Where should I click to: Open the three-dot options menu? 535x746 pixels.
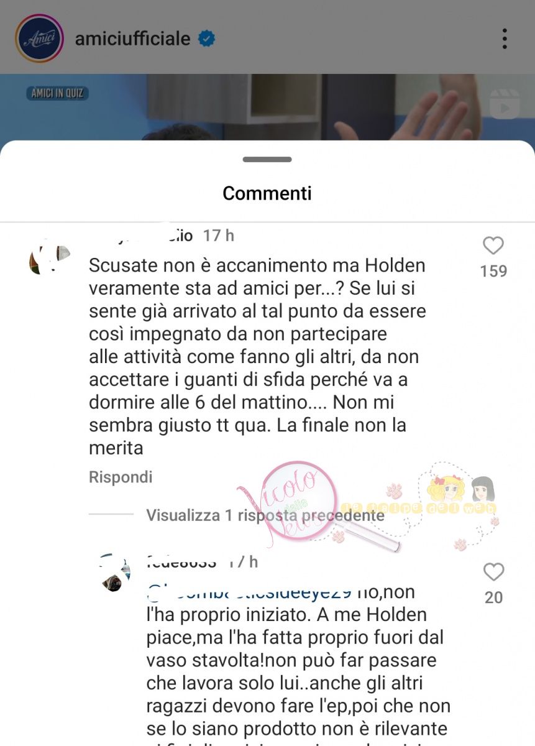coord(505,39)
